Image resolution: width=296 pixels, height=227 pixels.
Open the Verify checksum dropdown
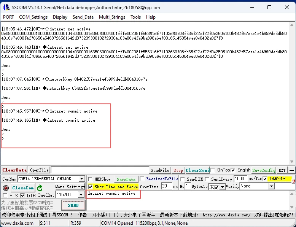271,186
